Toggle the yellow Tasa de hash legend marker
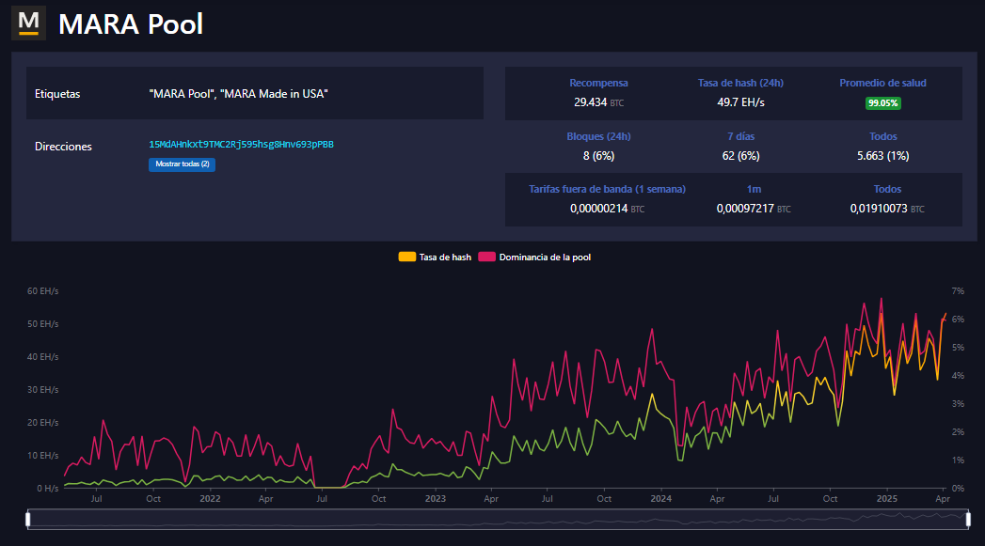Image resolution: width=985 pixels, height=546 pixels. click(x=406, y=257)
